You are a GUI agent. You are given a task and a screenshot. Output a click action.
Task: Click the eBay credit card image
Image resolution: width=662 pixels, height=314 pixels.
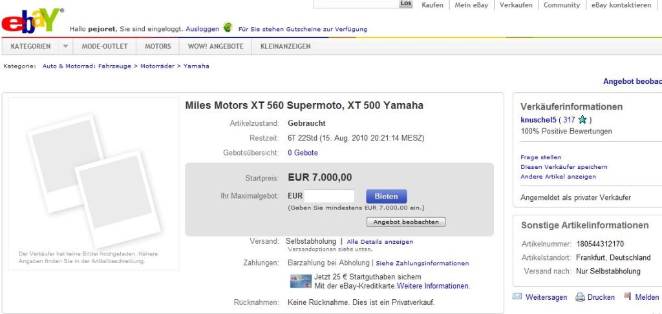[301, 281]
